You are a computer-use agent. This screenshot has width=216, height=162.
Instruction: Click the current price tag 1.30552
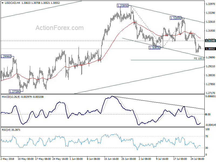[x=210, y=49]
